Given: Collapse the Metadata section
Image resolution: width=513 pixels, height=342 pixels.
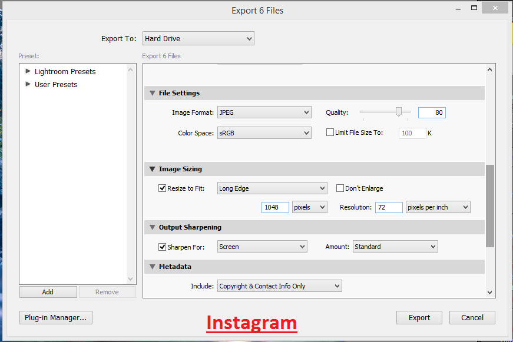Looking at the screenshot, I should 152,267.
